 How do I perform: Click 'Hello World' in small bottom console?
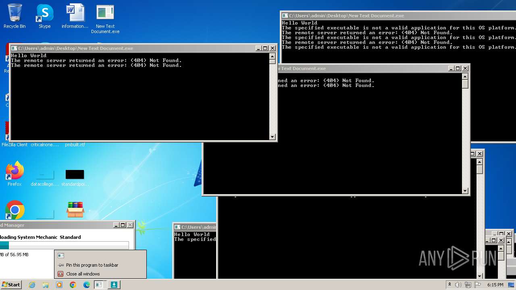pos(192,234)
